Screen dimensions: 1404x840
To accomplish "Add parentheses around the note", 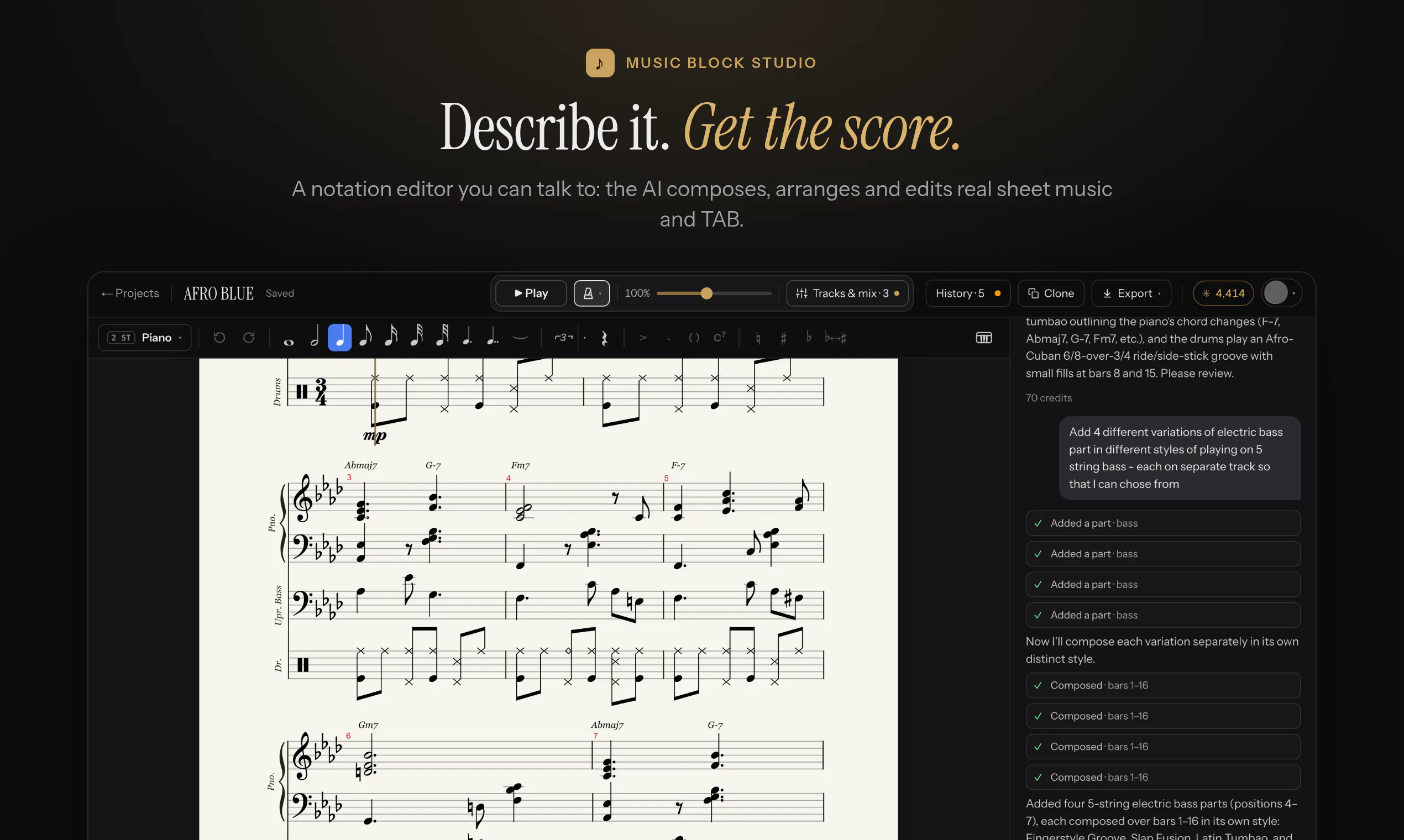I will [694, 338].
